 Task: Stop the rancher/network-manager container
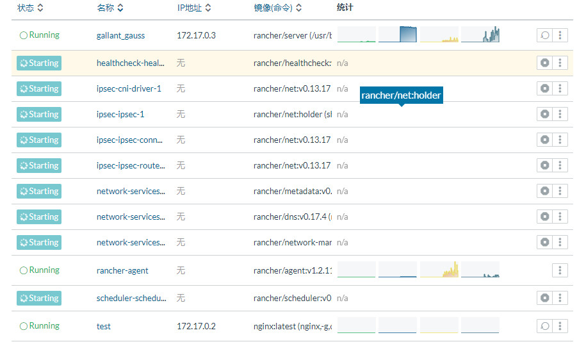(x=544, y=242)
